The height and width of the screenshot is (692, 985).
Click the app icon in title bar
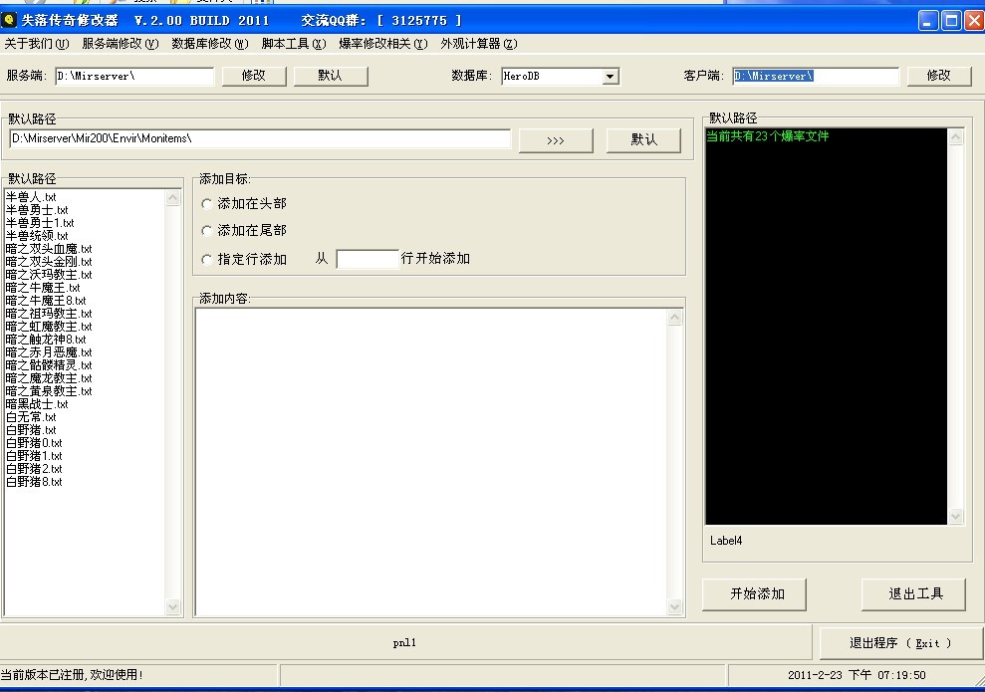click(10, 20)
